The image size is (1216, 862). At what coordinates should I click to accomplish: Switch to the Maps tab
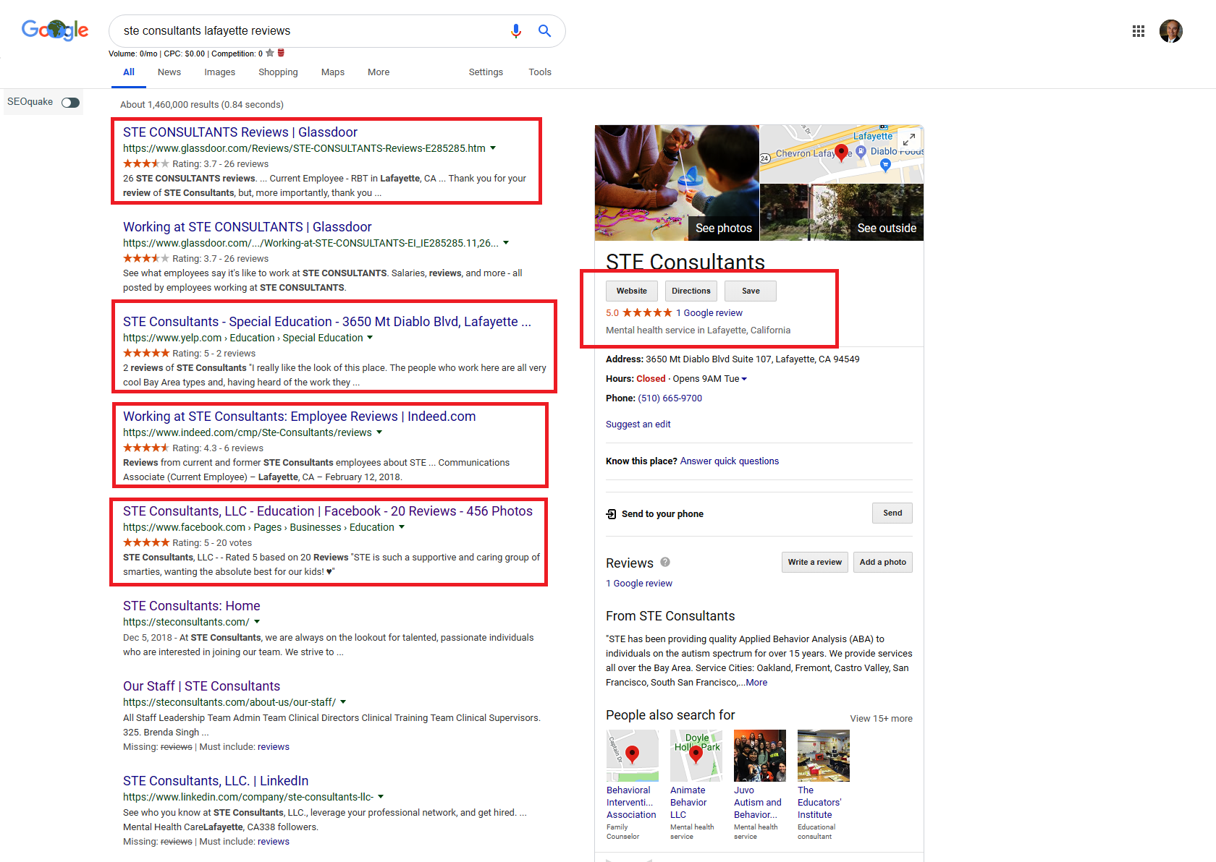tap(333, 72)
